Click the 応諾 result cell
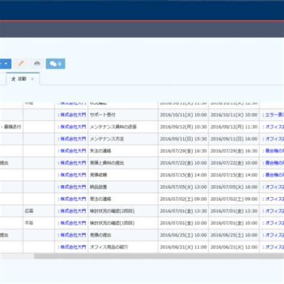284x284 pixels. point(39,211)
